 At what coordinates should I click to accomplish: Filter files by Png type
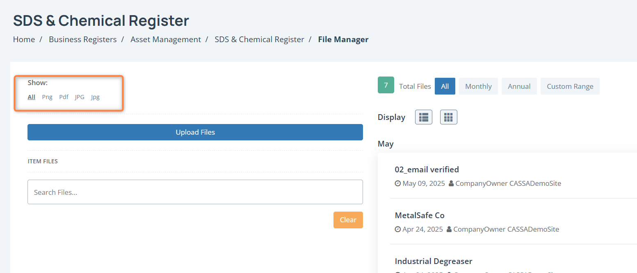47,97
